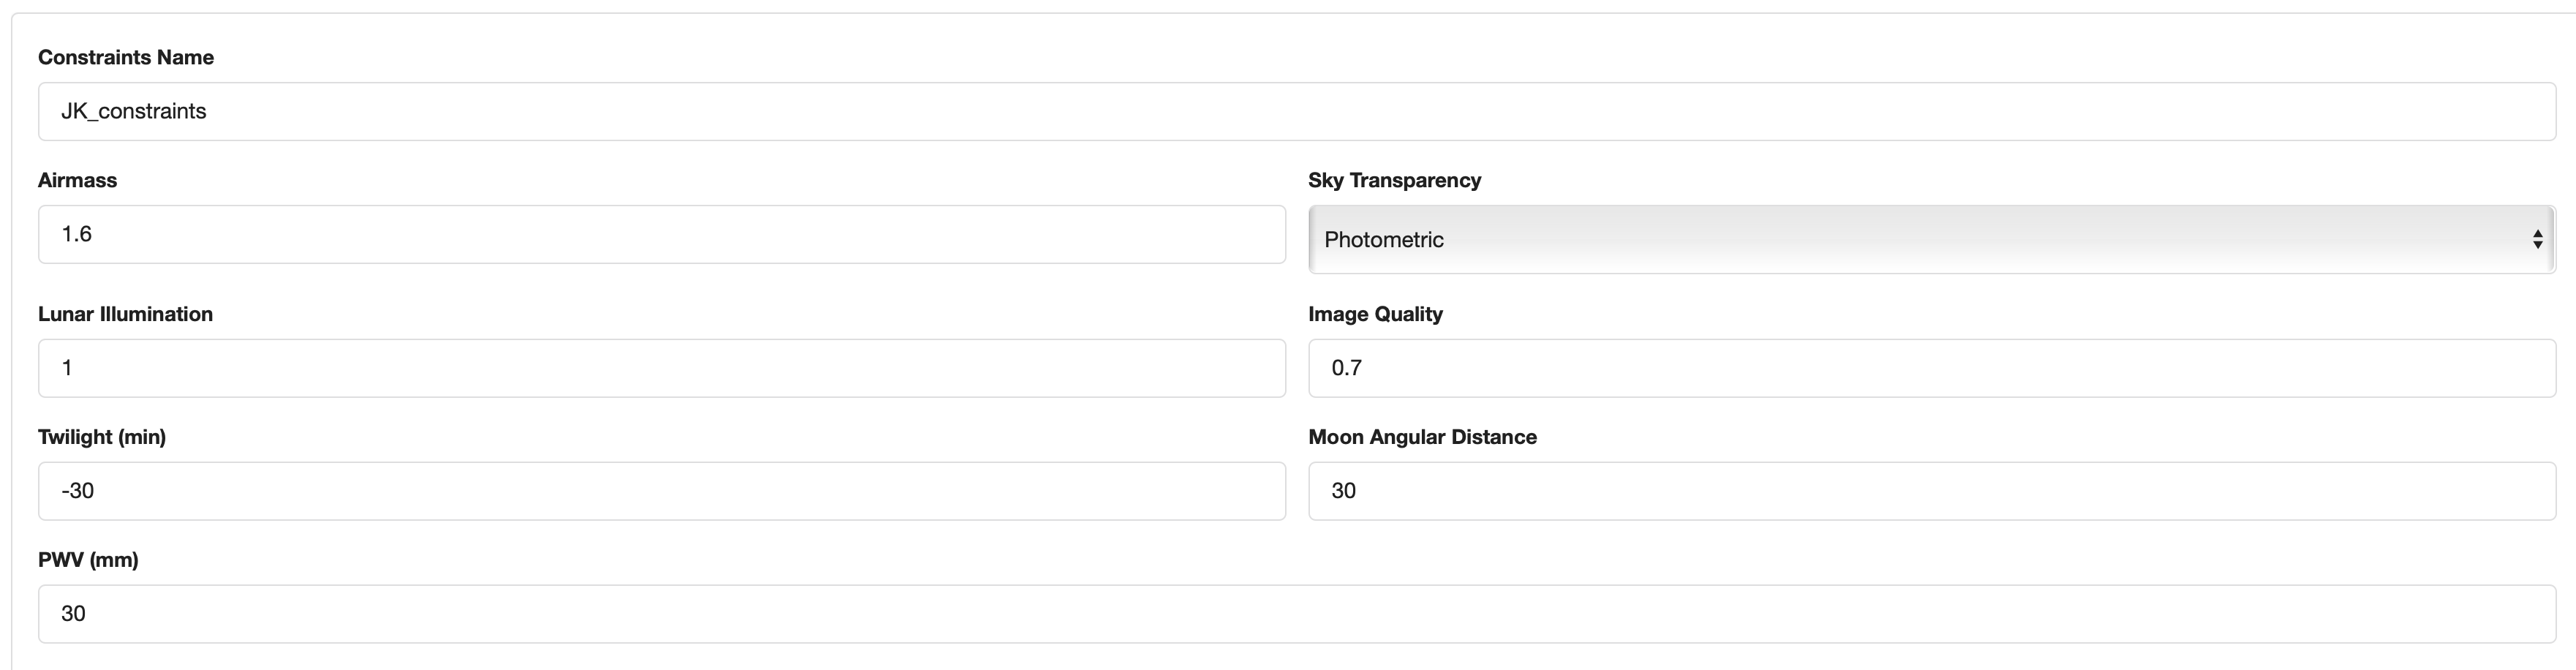Click the -30 value in Twilight

[x=78, y=491]
